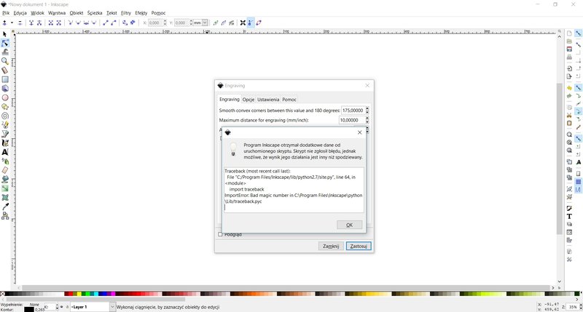
Task: Switch to the Opcje tab
Action: pos(249,100)
